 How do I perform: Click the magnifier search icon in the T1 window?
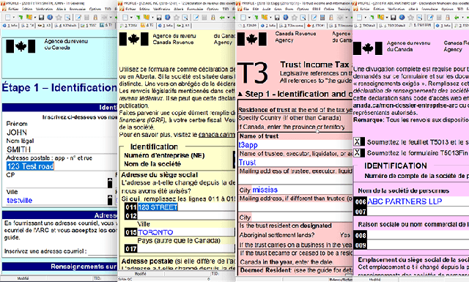tap(67, 18)
